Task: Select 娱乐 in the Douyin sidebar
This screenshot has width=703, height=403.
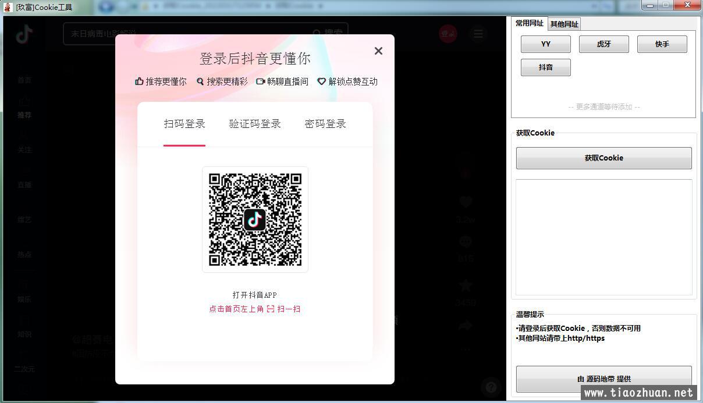Action: [24, 299]
